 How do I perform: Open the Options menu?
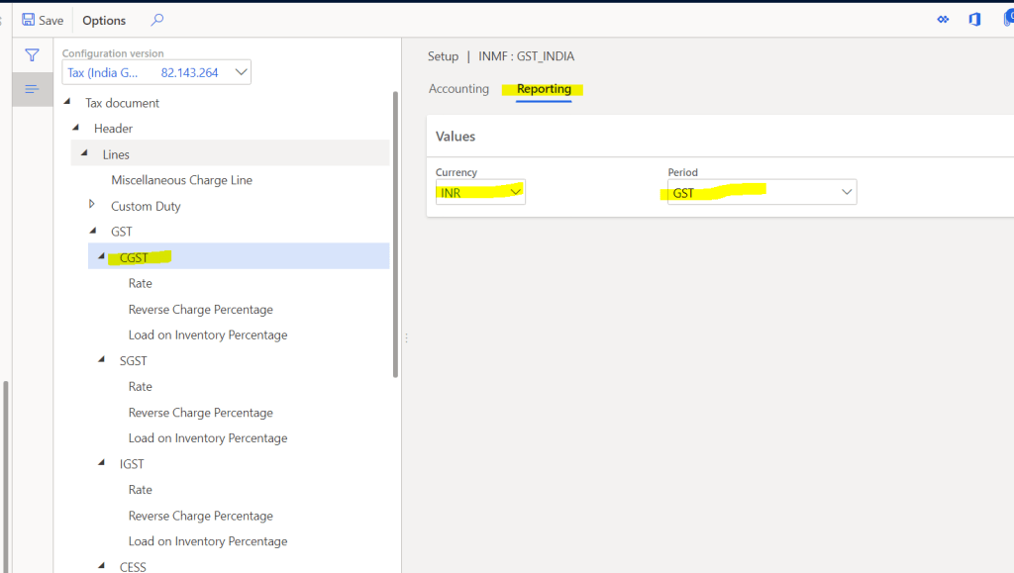[104, 20]
